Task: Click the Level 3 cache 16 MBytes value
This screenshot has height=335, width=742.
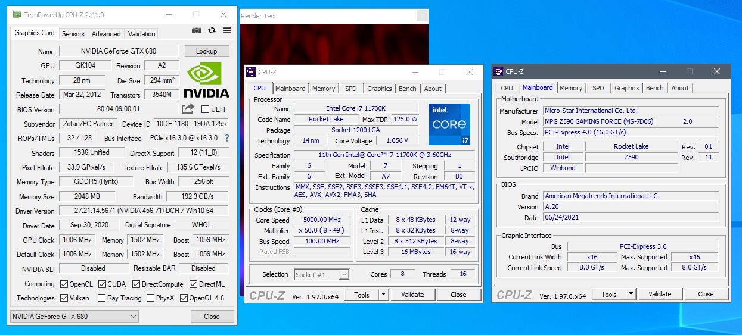Action: pyautogui.click(x=415, y=252)
